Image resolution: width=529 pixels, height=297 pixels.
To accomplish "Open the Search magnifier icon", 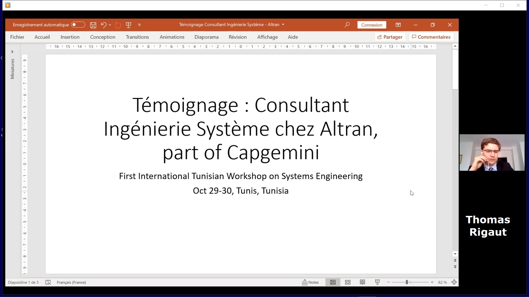I will (x=347, y=25).
